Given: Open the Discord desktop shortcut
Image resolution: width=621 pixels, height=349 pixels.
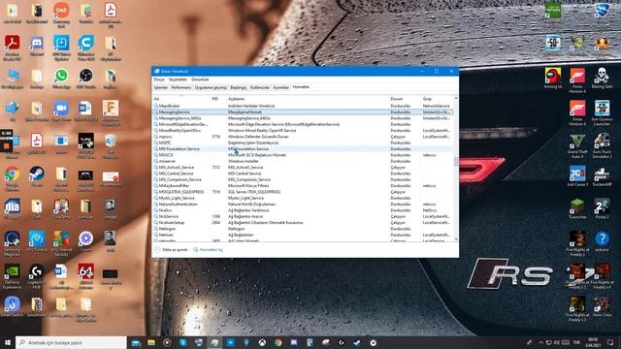Looking at the screenshot, I should (x=37, y=46).
